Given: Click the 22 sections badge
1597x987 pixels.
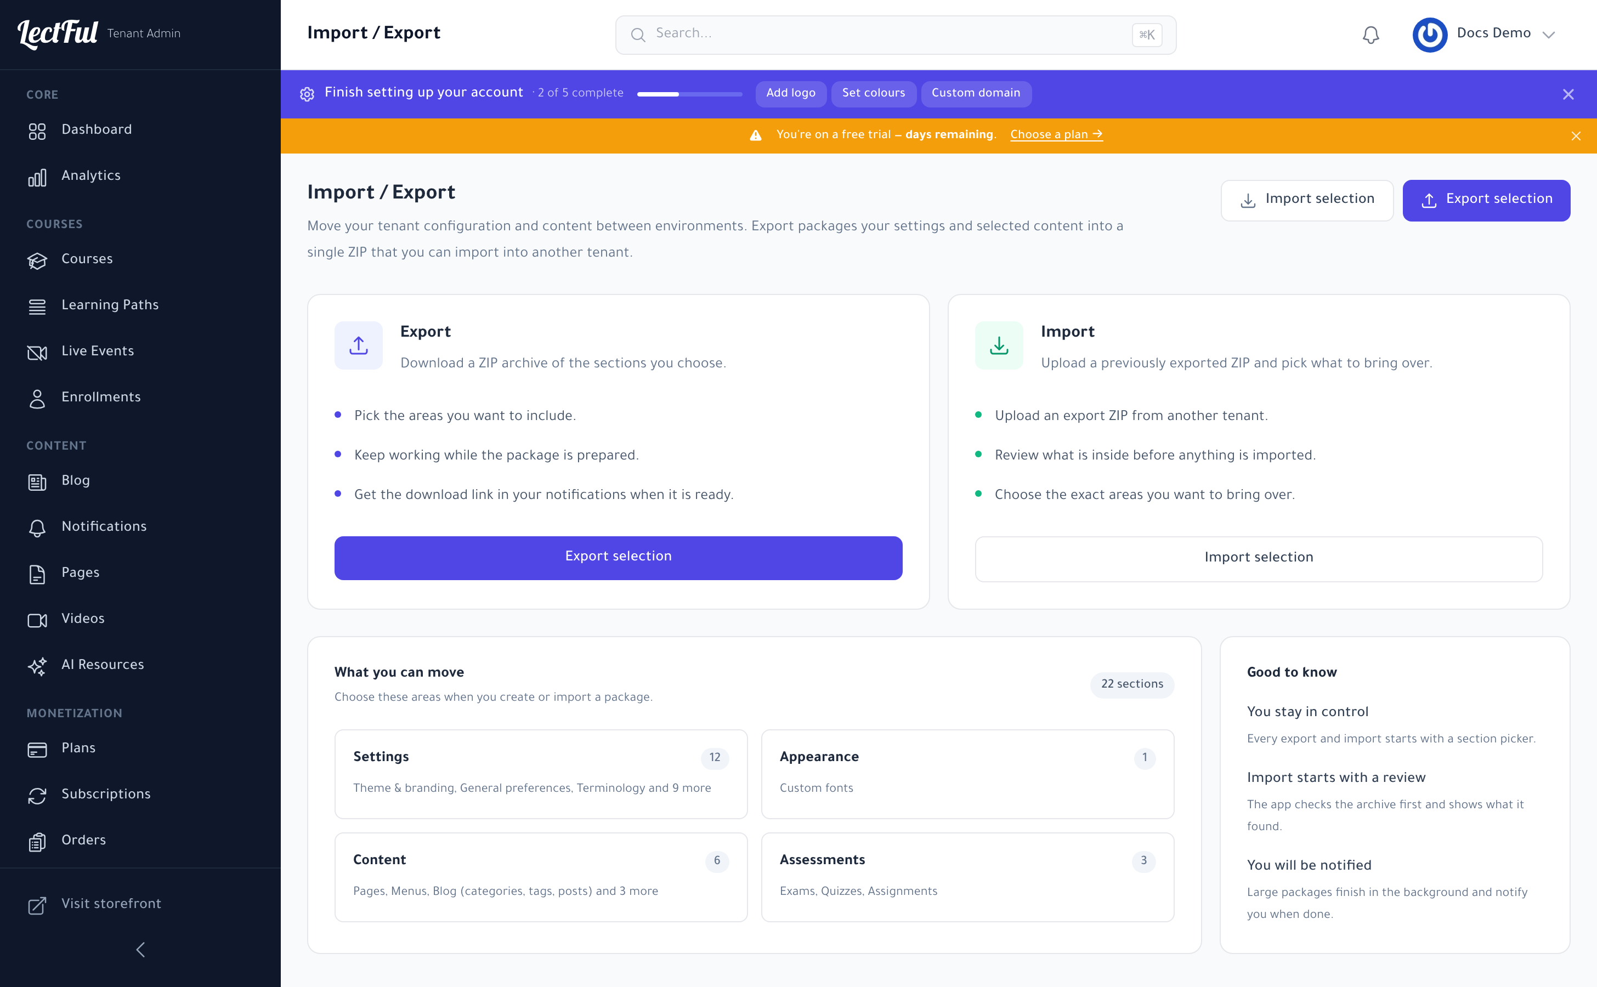Looking at the screenshot, I should coord(1131,685).
